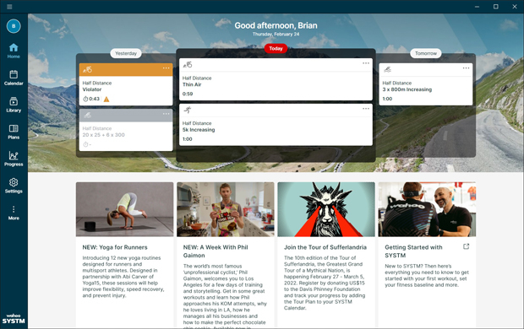The height and width of the screenshot is (329, 524).
Task: Open the 20 x 25 + 6 x 300 swim card
Action: coord(126,130)
